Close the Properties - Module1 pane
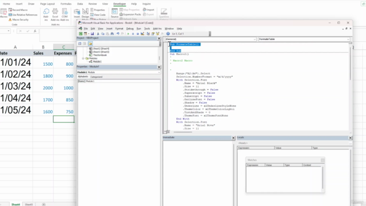This screenshot has height=206, width=366. pos(159,67)
